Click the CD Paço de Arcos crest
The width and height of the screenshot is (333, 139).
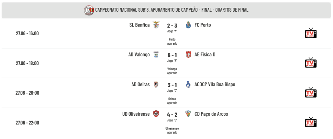pos(188,114)
